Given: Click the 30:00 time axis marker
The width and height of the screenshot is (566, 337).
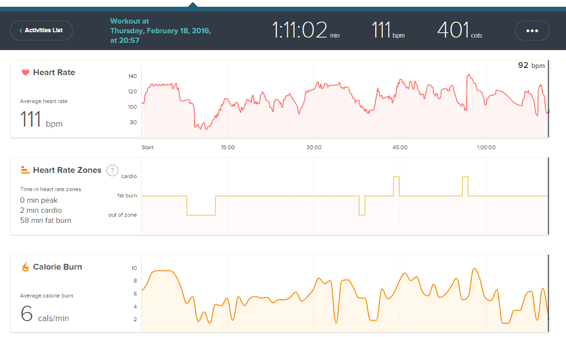Looking at the screenshot, I should tap(314, 147).
